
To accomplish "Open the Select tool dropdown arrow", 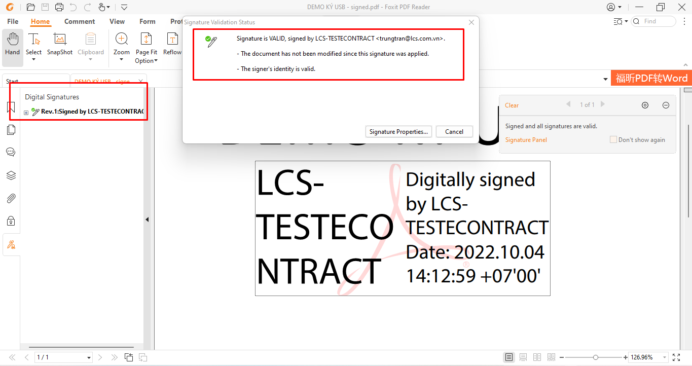I will coord(33,59).
